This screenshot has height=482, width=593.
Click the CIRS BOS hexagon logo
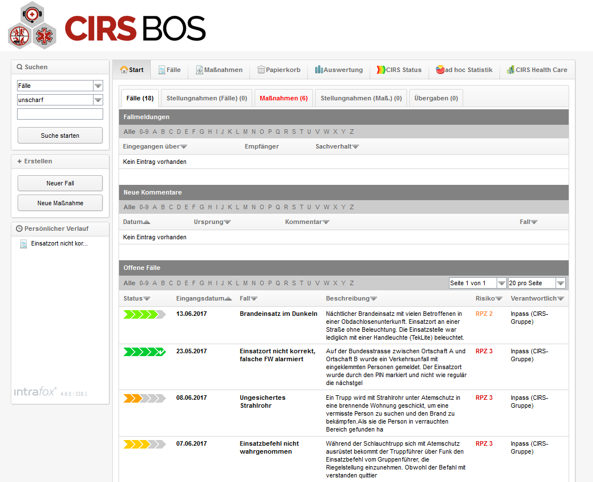[32, 26]
